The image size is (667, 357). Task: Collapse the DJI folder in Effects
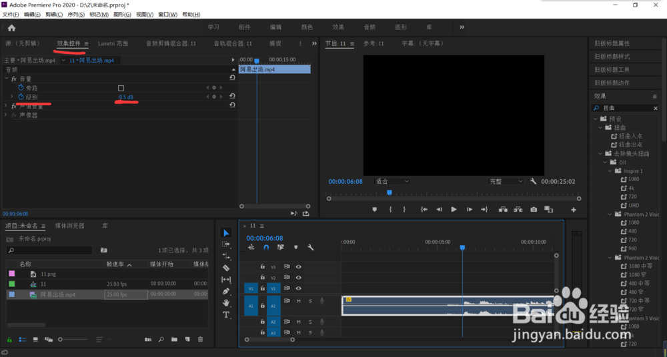tap(606, 163)
